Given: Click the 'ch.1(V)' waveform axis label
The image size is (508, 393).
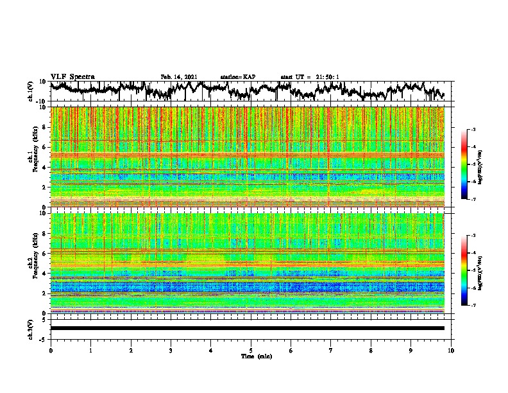Looking at the screenshot, I should (31, 92).
